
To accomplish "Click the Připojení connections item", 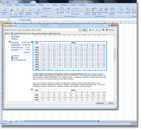I will [47, 8].
